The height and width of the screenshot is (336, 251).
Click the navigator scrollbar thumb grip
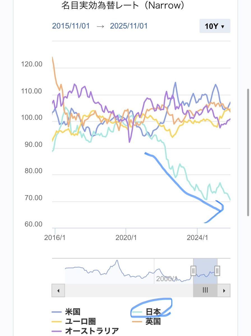pyautogui.click(x=205, y=290)
